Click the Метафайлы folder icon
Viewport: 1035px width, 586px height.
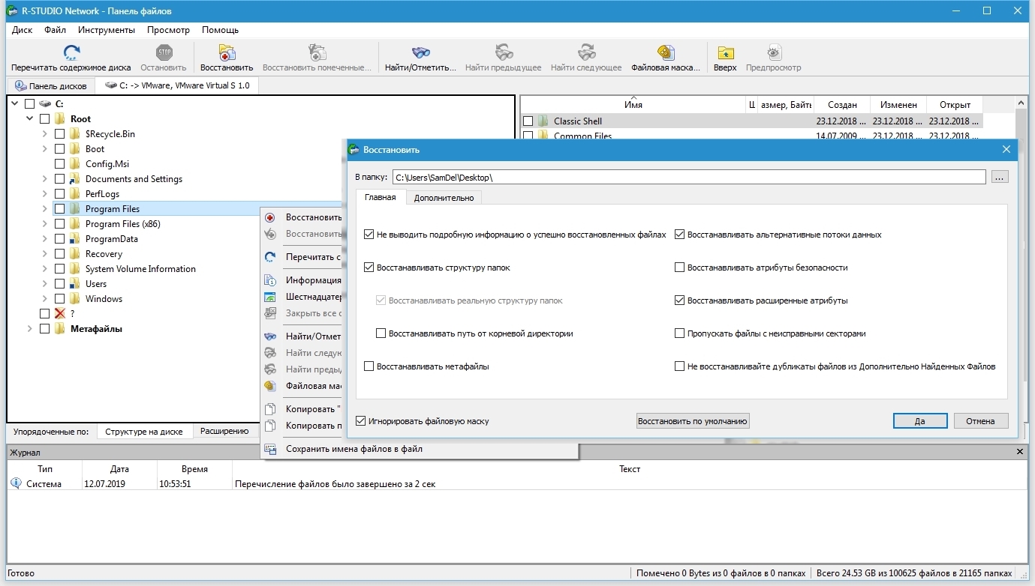click(x=60, y=328)
